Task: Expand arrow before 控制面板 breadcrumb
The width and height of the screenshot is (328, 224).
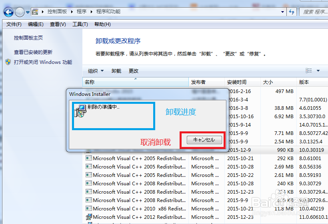Action: pyautogui.click(x=43, y=12)
